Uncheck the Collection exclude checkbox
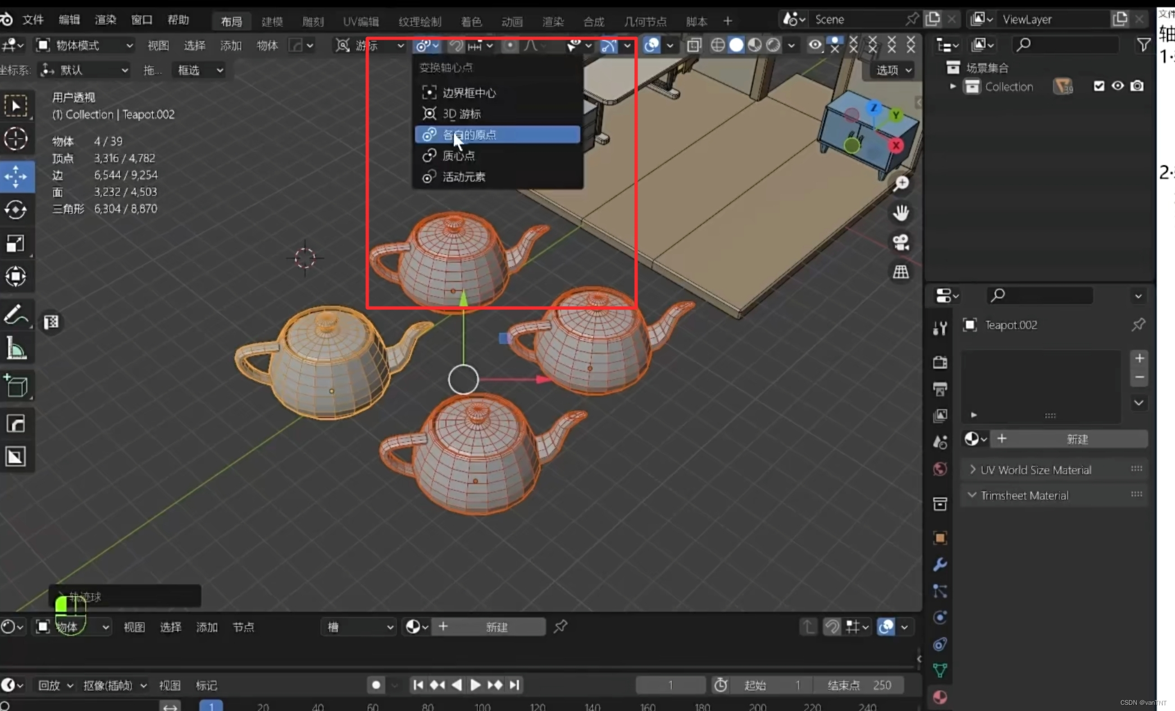Screen dimensions: 1175x711 (x=1099, y=86)
